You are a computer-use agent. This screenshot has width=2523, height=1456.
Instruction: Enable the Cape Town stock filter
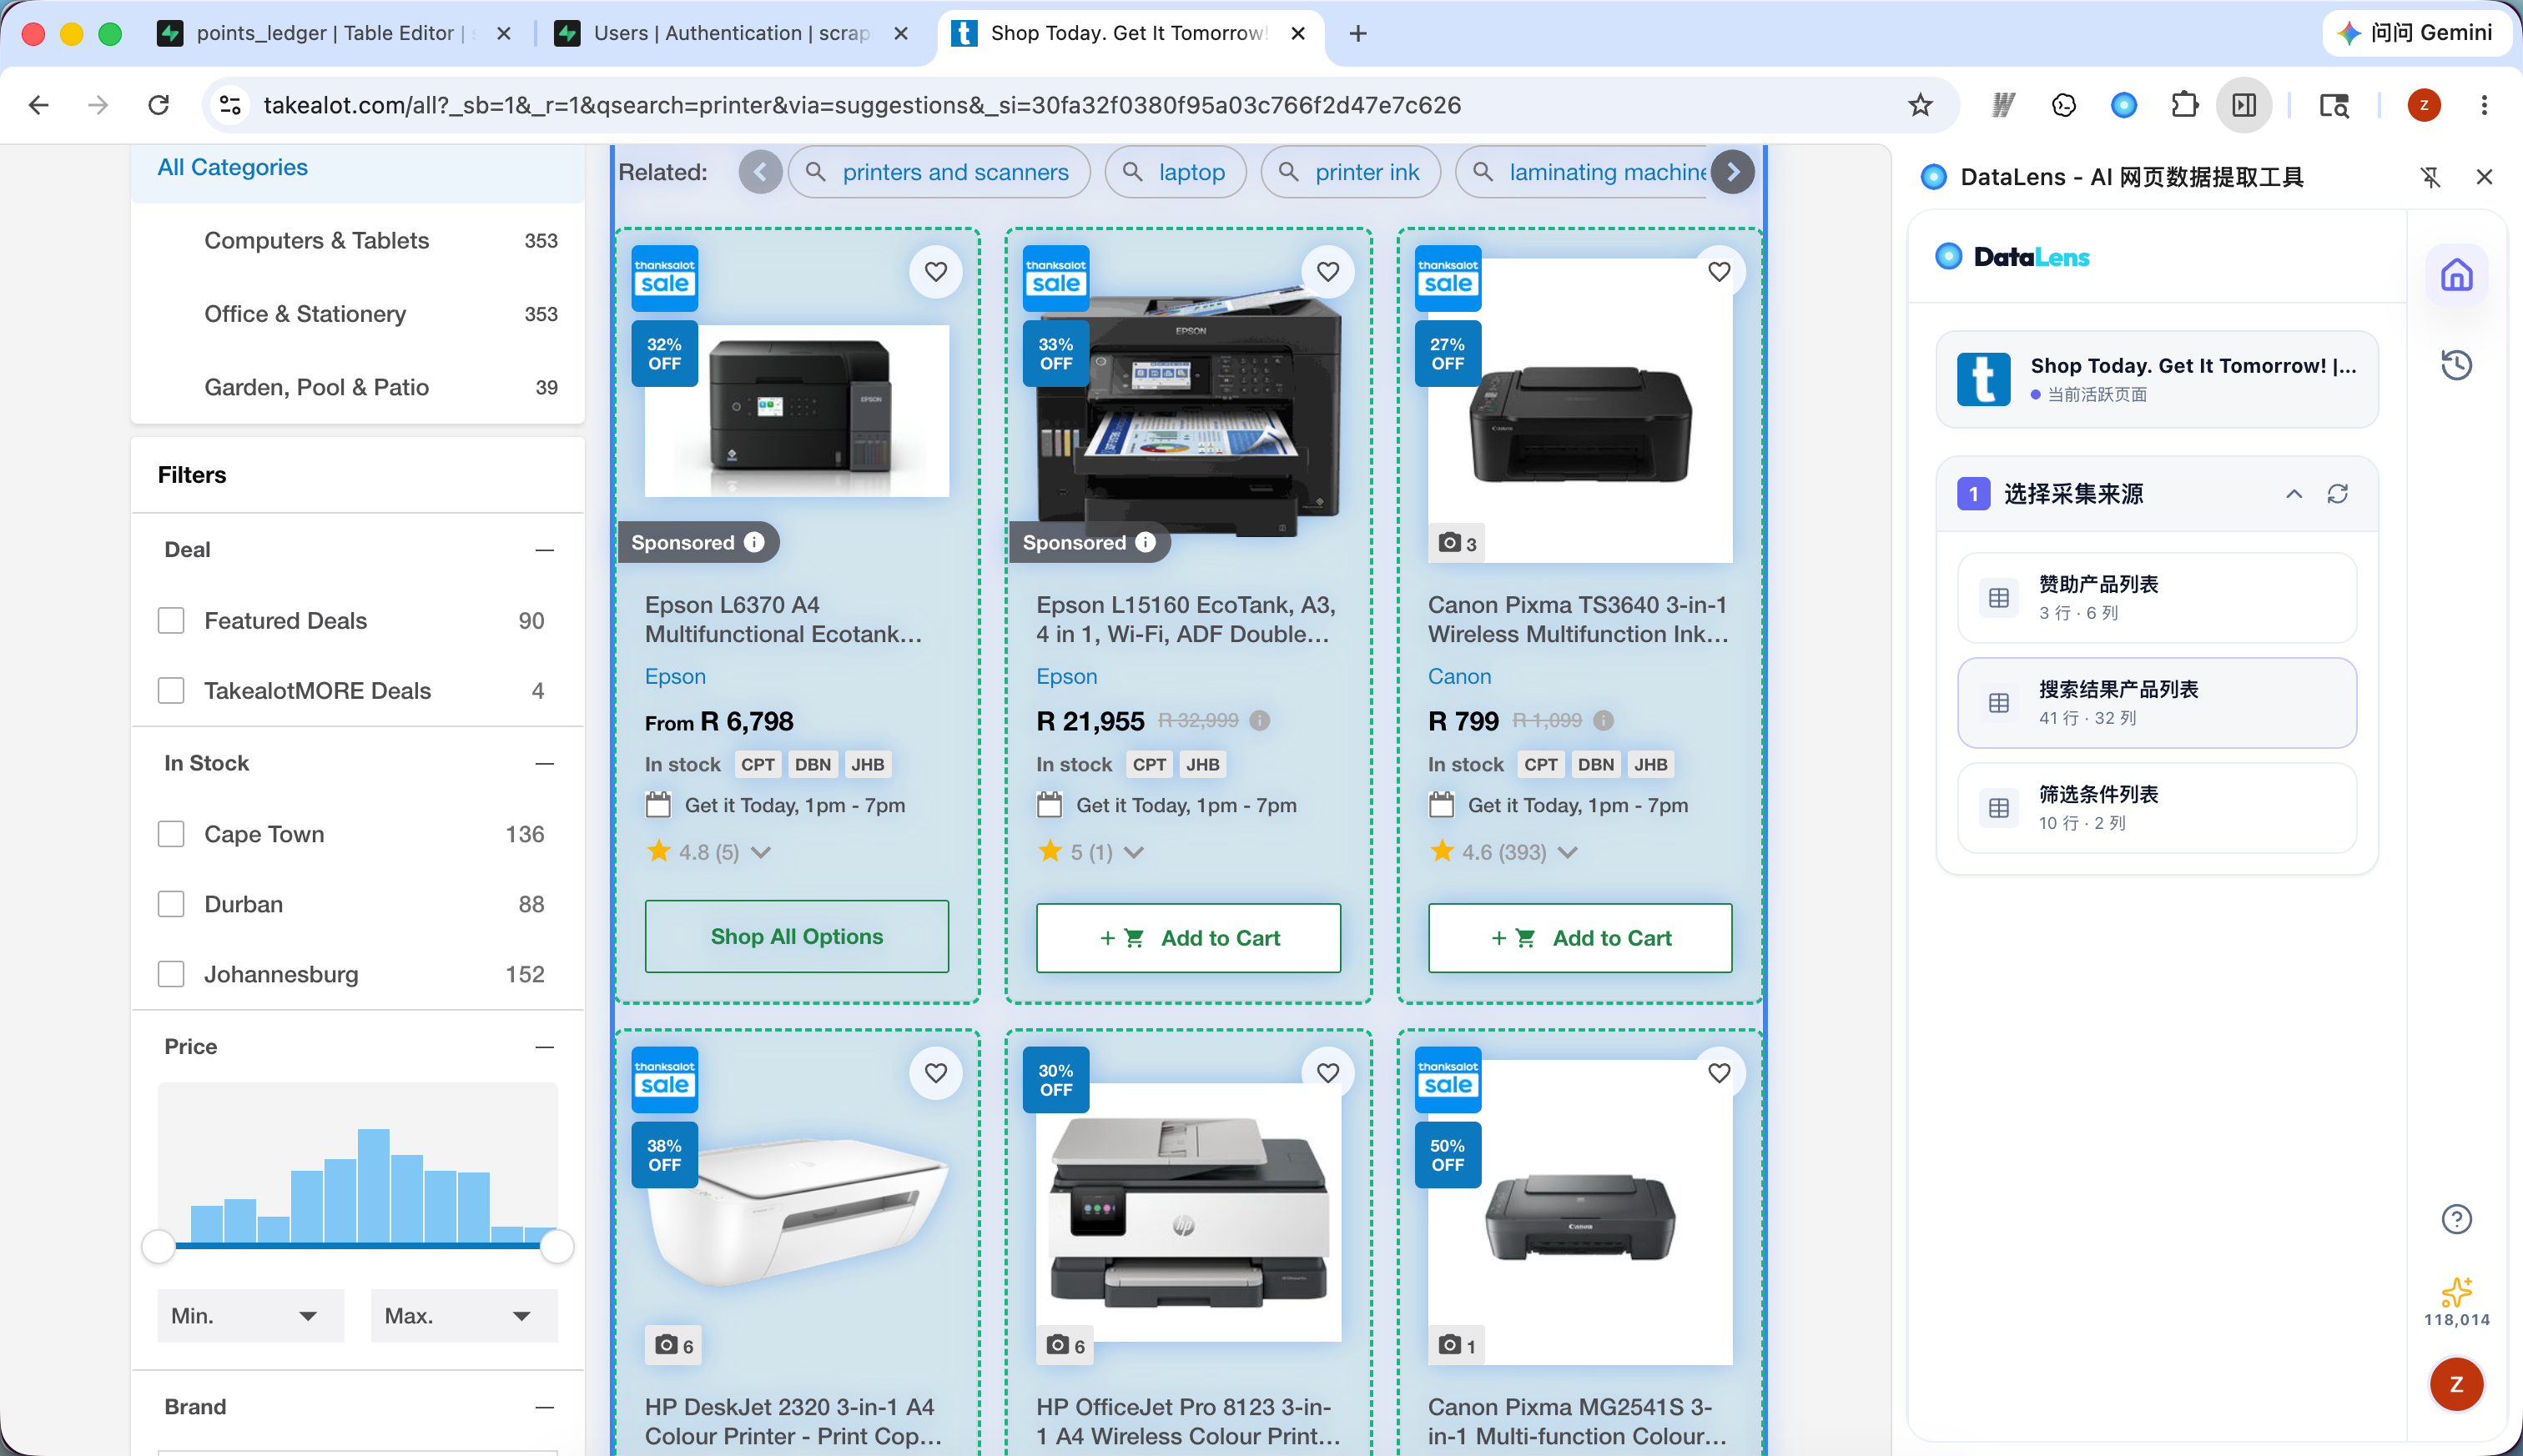point(171,834)
